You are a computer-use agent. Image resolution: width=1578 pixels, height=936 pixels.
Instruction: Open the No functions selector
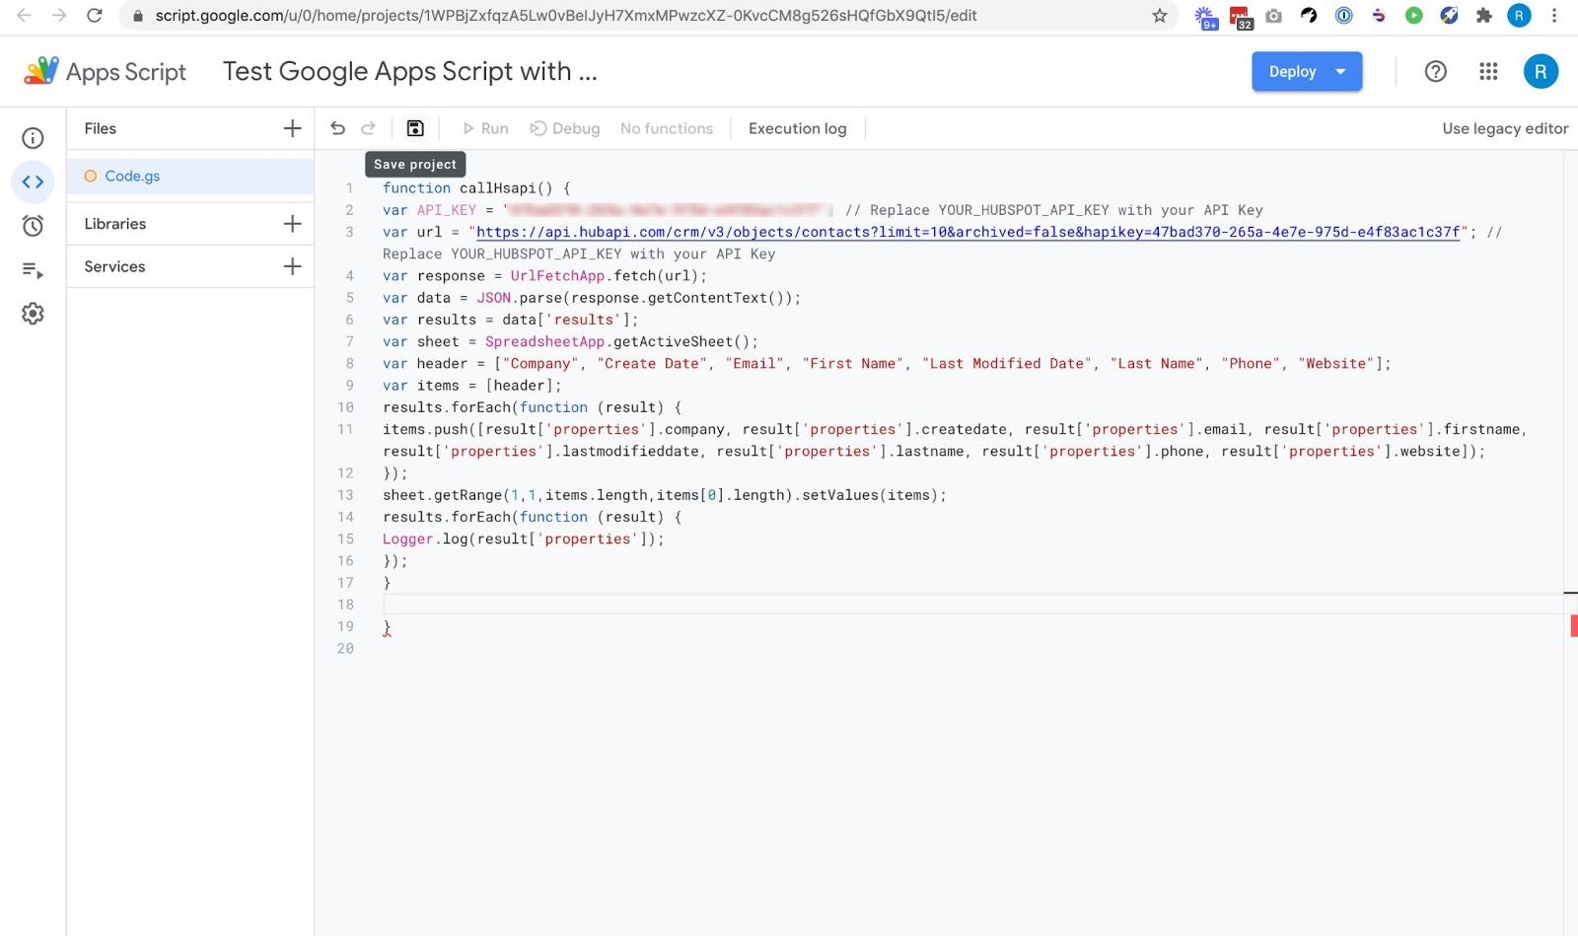[x=667, y=128]
